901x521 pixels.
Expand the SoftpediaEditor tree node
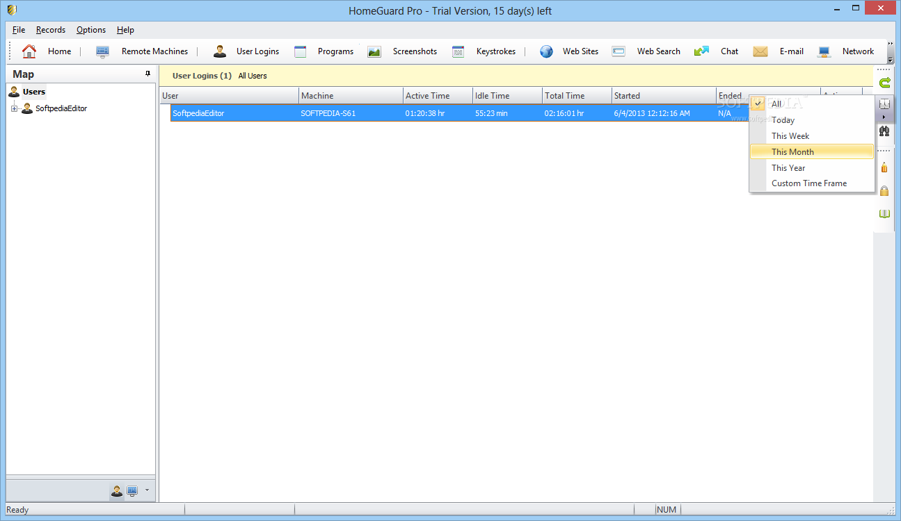pos(14,108)
